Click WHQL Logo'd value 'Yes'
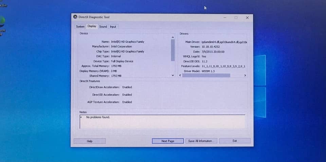Image resolution: width=326 pixels, height=162 pixels. tap(204, 56)
